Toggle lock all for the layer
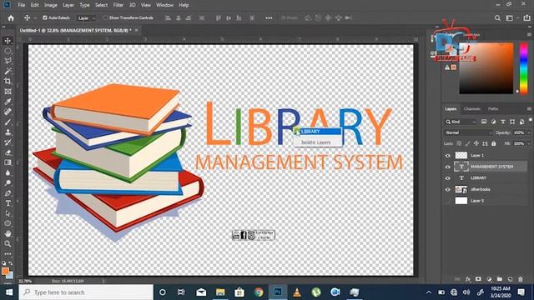 pos(493,143)
